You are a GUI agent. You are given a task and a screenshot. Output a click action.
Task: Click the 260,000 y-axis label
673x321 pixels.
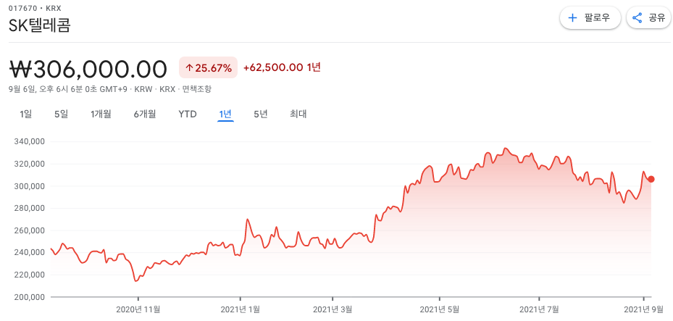(x=31, y=230)
